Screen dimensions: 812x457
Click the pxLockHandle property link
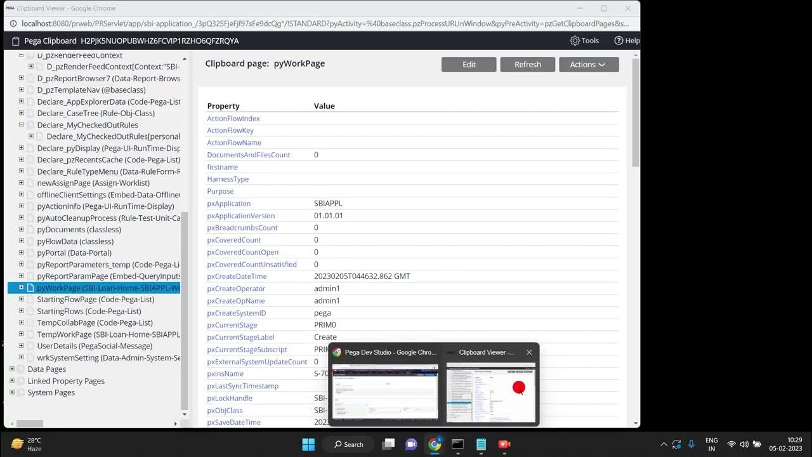point(230,398)
